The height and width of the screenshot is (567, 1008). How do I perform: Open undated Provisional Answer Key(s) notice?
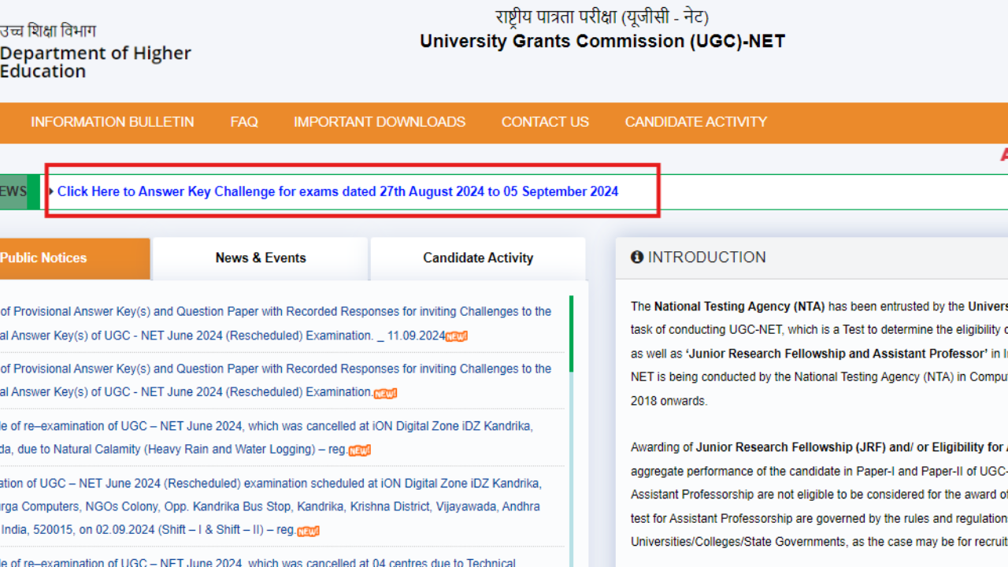[276, 380]
